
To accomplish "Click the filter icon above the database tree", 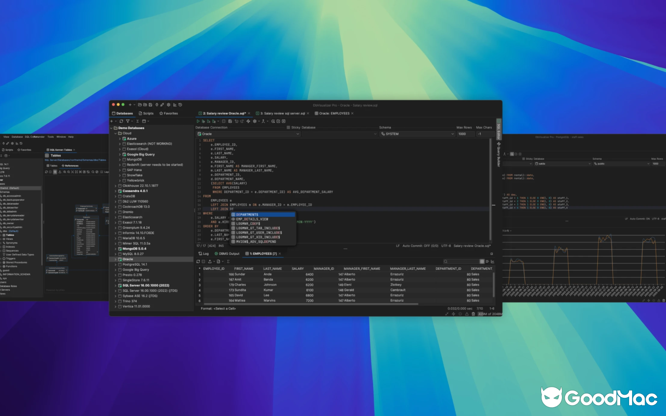I will [128, 121].
